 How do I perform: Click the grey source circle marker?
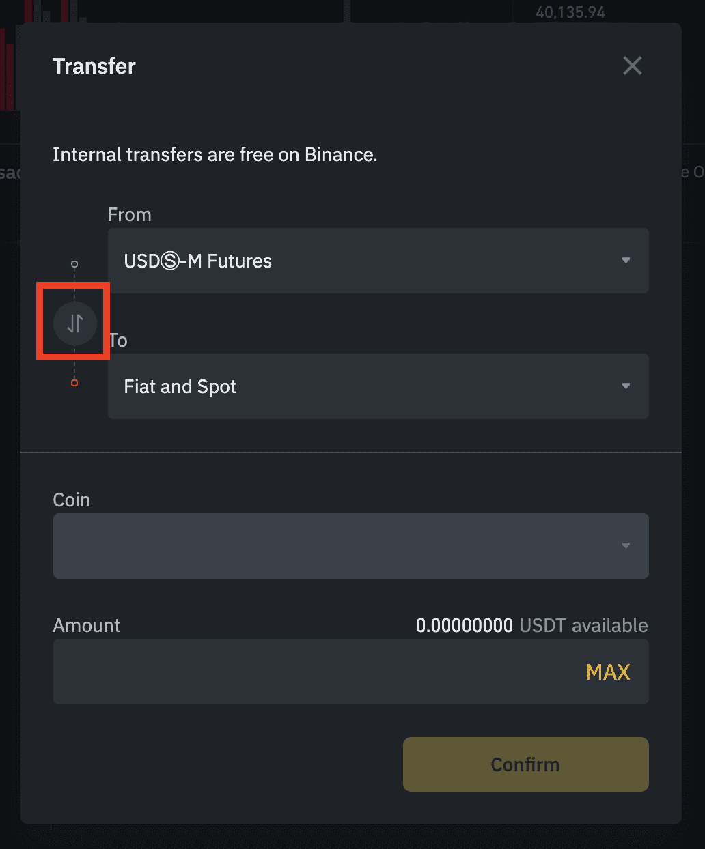pos(74,264)
